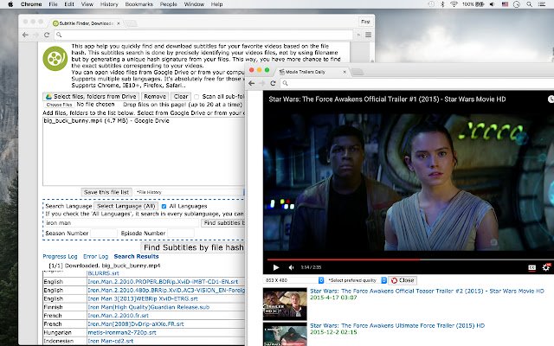
Task: Open the File History dropdown
Action: point(190,192)
